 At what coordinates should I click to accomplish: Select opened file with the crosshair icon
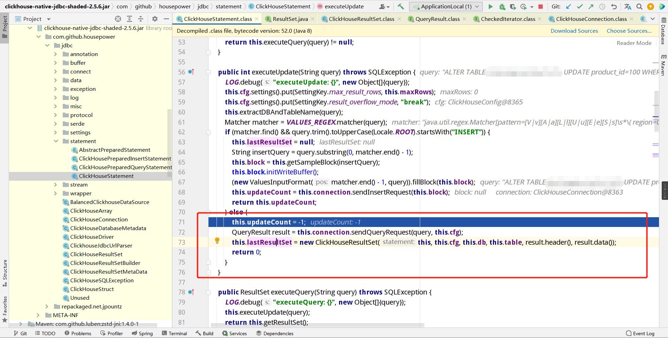pos(118,19)
